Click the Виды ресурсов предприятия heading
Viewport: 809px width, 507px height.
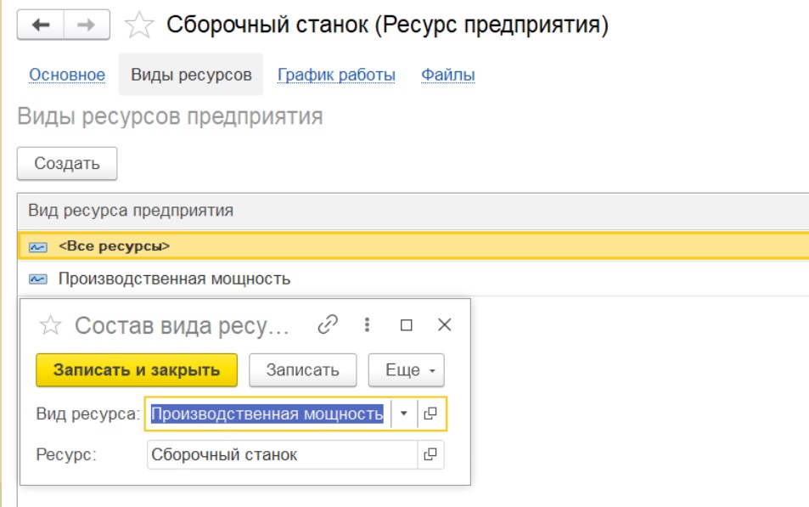point(171,116)
